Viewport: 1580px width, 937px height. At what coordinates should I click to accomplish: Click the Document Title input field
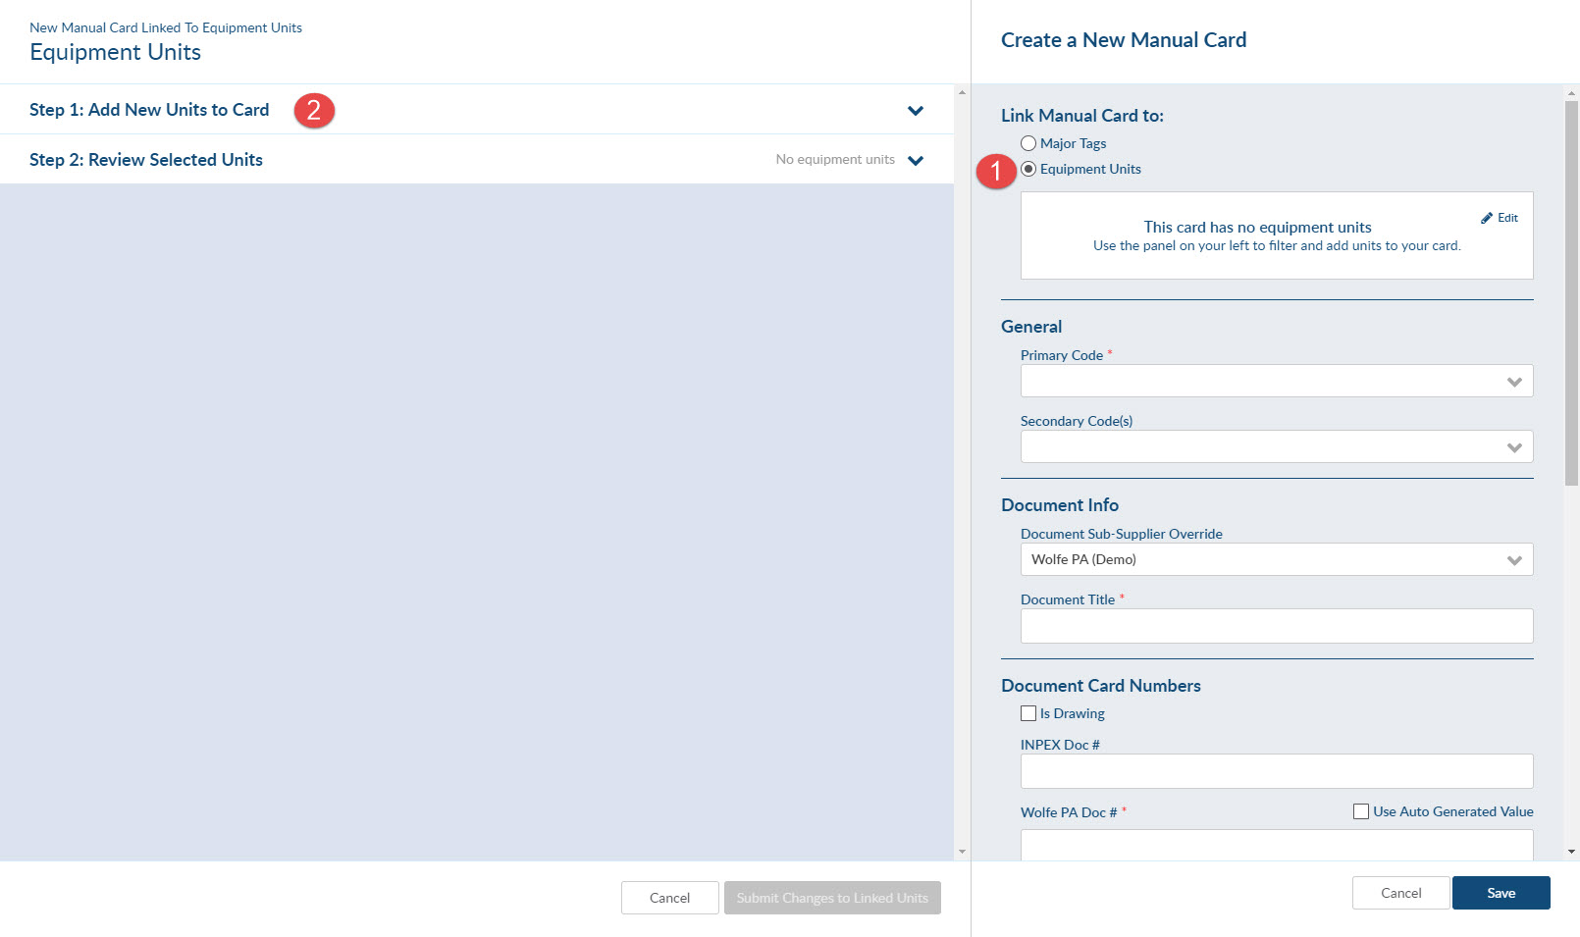[x=1277, y=626]
